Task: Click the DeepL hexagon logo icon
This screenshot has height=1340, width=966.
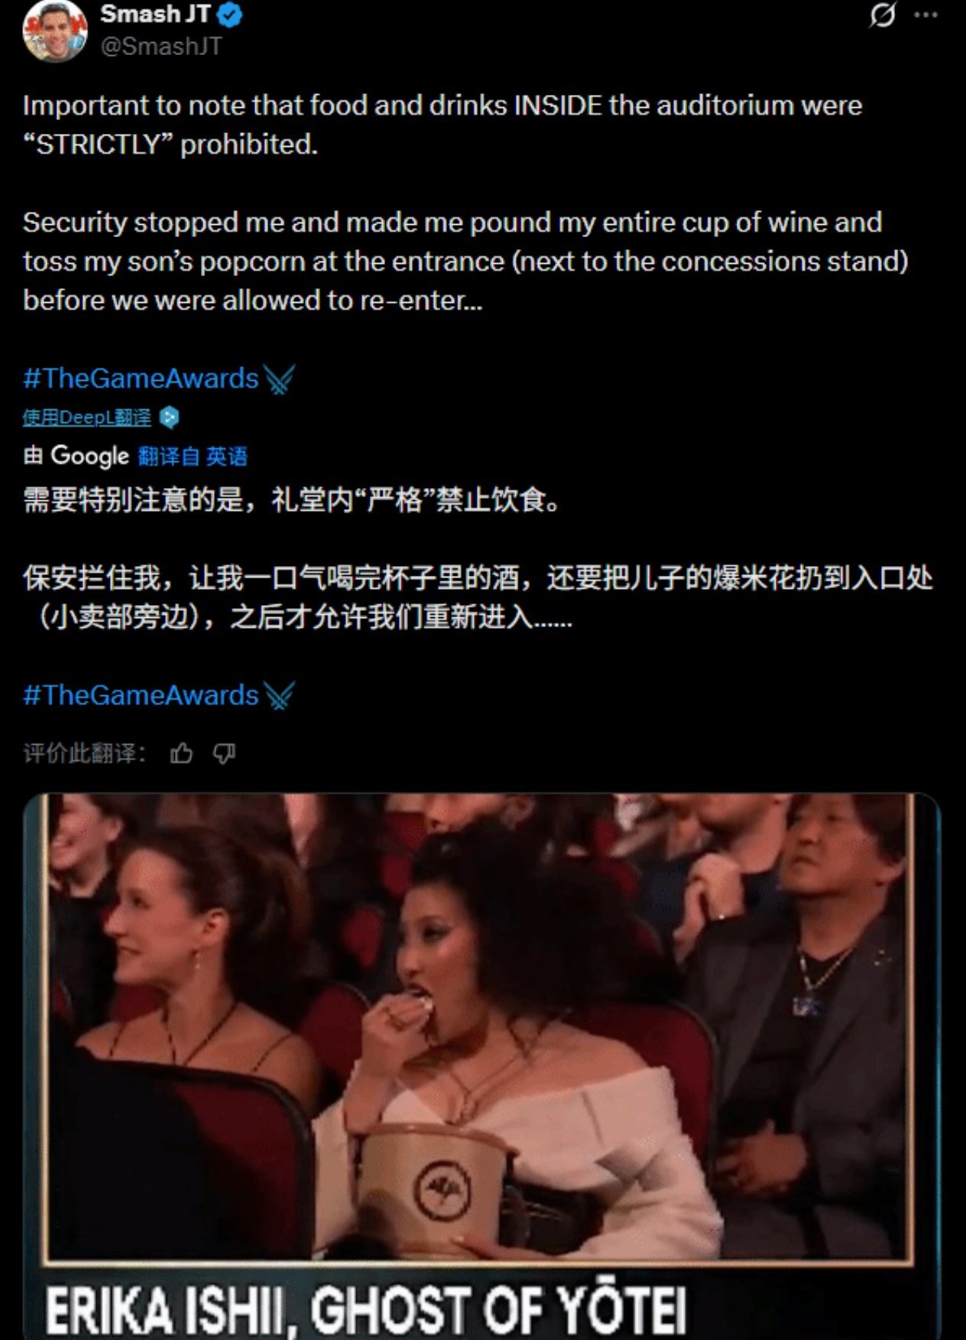Action: point(169,418)
